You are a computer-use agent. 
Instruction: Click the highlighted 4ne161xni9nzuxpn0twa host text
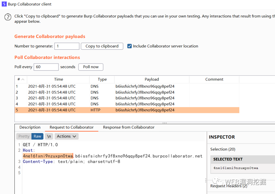click(48, 156)
